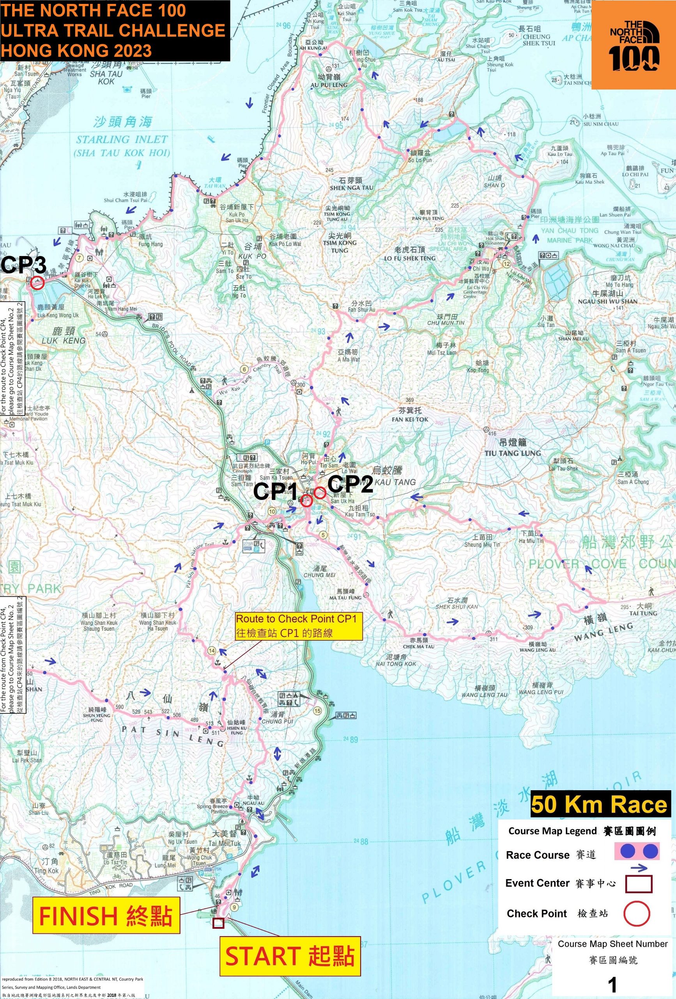Click the START 起點 yellow label
Screen dimensions: 676x999
click(x=290, y=956)
